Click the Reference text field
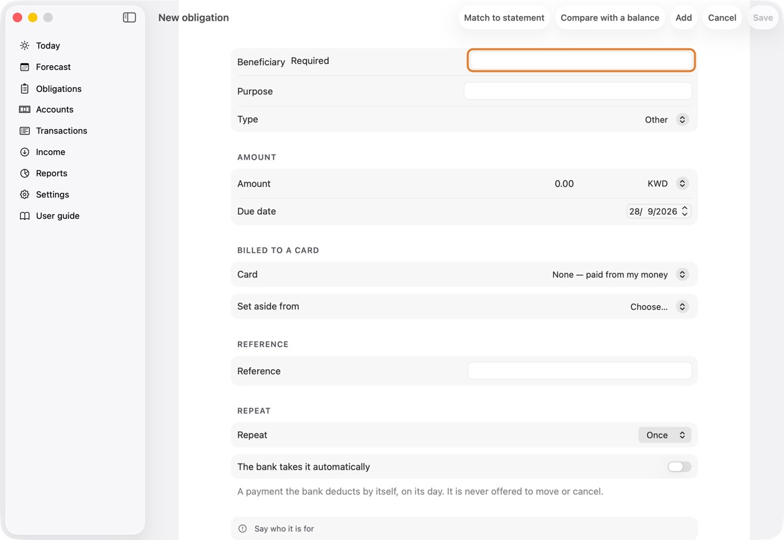Viewport: 784px width, 540px height. (580, 371)
